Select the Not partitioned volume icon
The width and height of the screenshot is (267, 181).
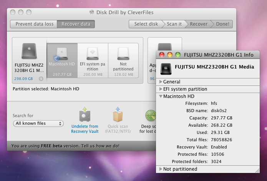tap(123, 54)
